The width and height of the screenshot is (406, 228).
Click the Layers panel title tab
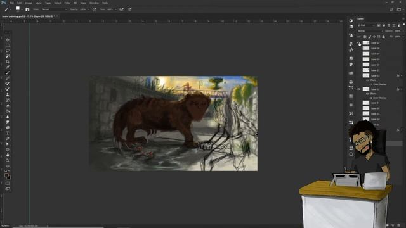click(360, 19)
